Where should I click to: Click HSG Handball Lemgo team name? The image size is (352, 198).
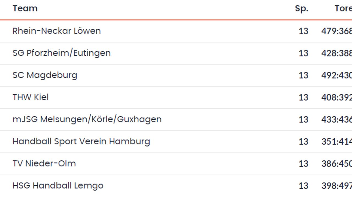(58, 186)
